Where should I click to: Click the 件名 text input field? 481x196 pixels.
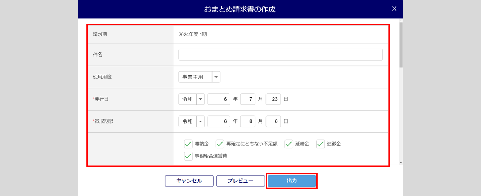point(280,55)
